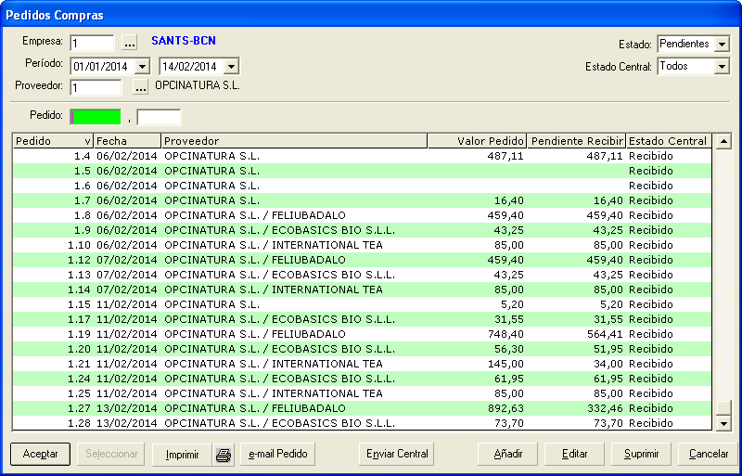Select order row 1.12 FELIUBADALO
Screen dimensions: 742x476
click(x=362, y=260)
